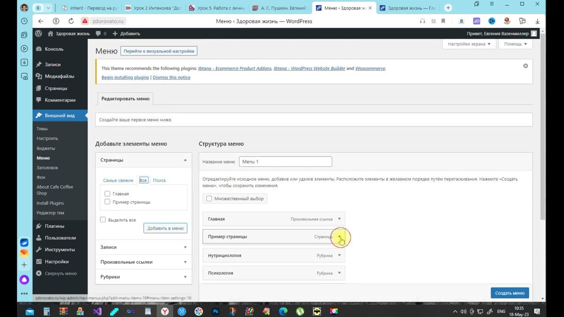Viewport: 564px width, 317px height.
Task: Open Пользователи section in the sidebar
Action: (x=60, y=238)
